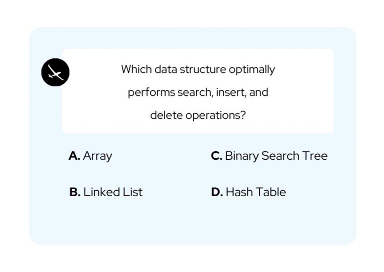
Task: Click the "Binary Search Tree" label text
Action: pyautogui.click(x=276, y=156)
